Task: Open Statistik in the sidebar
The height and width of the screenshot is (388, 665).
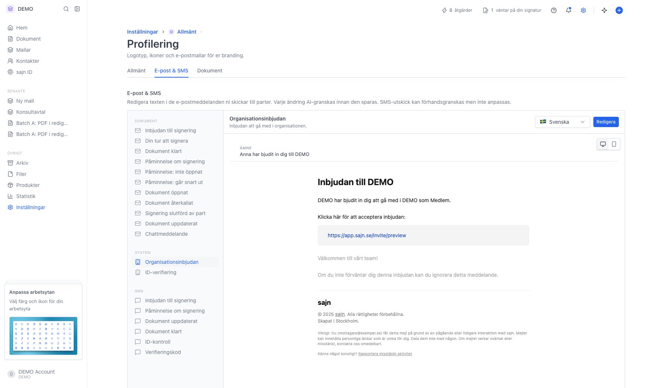Action: point(44,196)
